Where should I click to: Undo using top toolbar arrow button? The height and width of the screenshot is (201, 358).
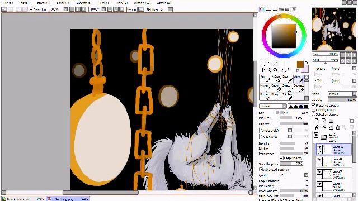click(4, 9)
